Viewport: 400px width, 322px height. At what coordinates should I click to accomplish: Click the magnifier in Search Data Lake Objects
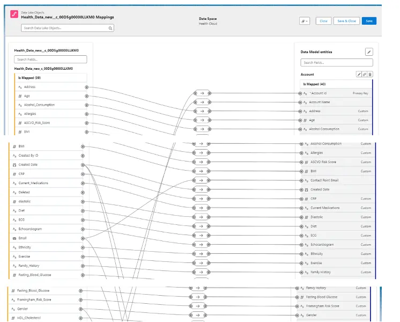[x=110, y=28]
